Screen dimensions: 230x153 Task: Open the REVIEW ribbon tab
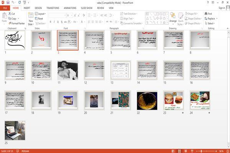coord(100,8)
